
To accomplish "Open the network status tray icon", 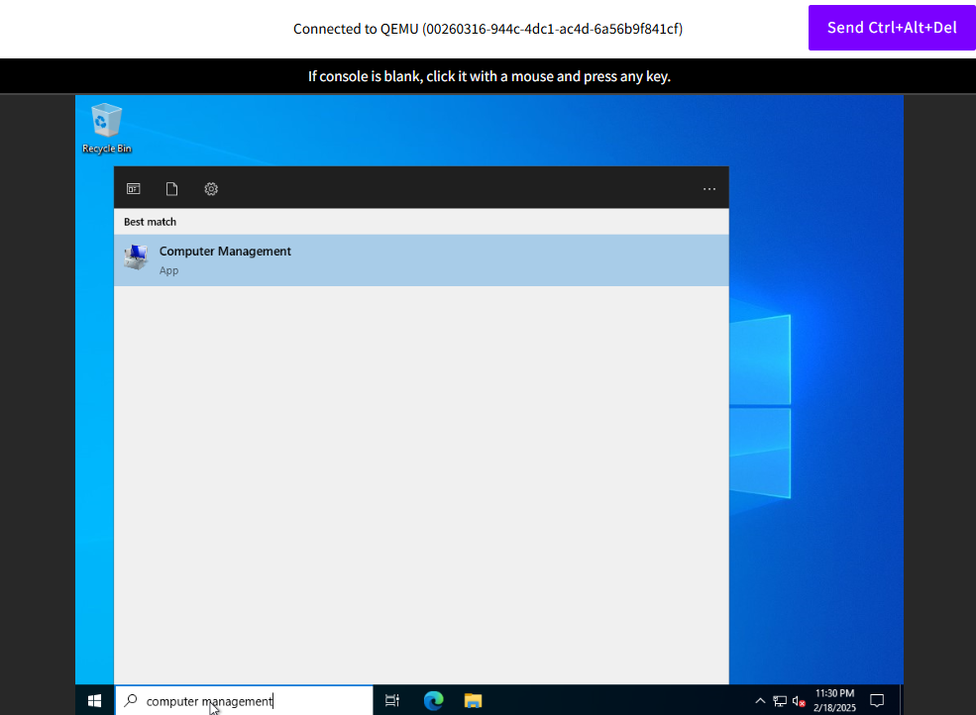I will (x=780, y=701).
